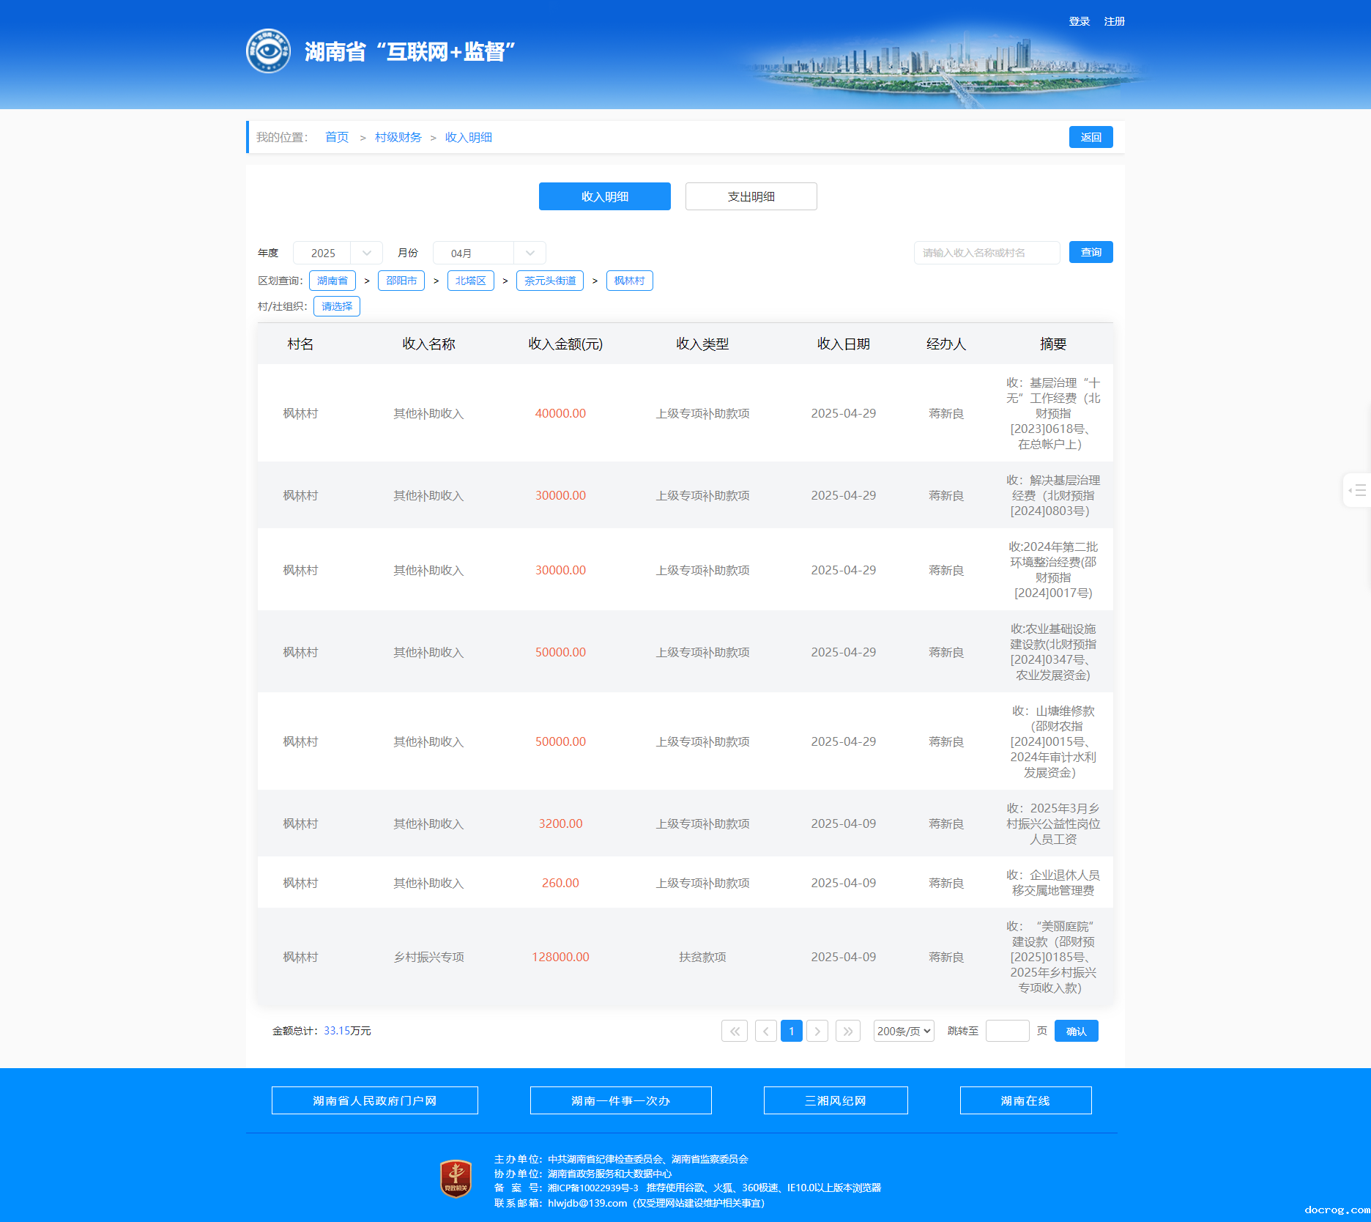1371x1222 pixels.
Task: Go to previous page arrow
Action: [765, 1031]
